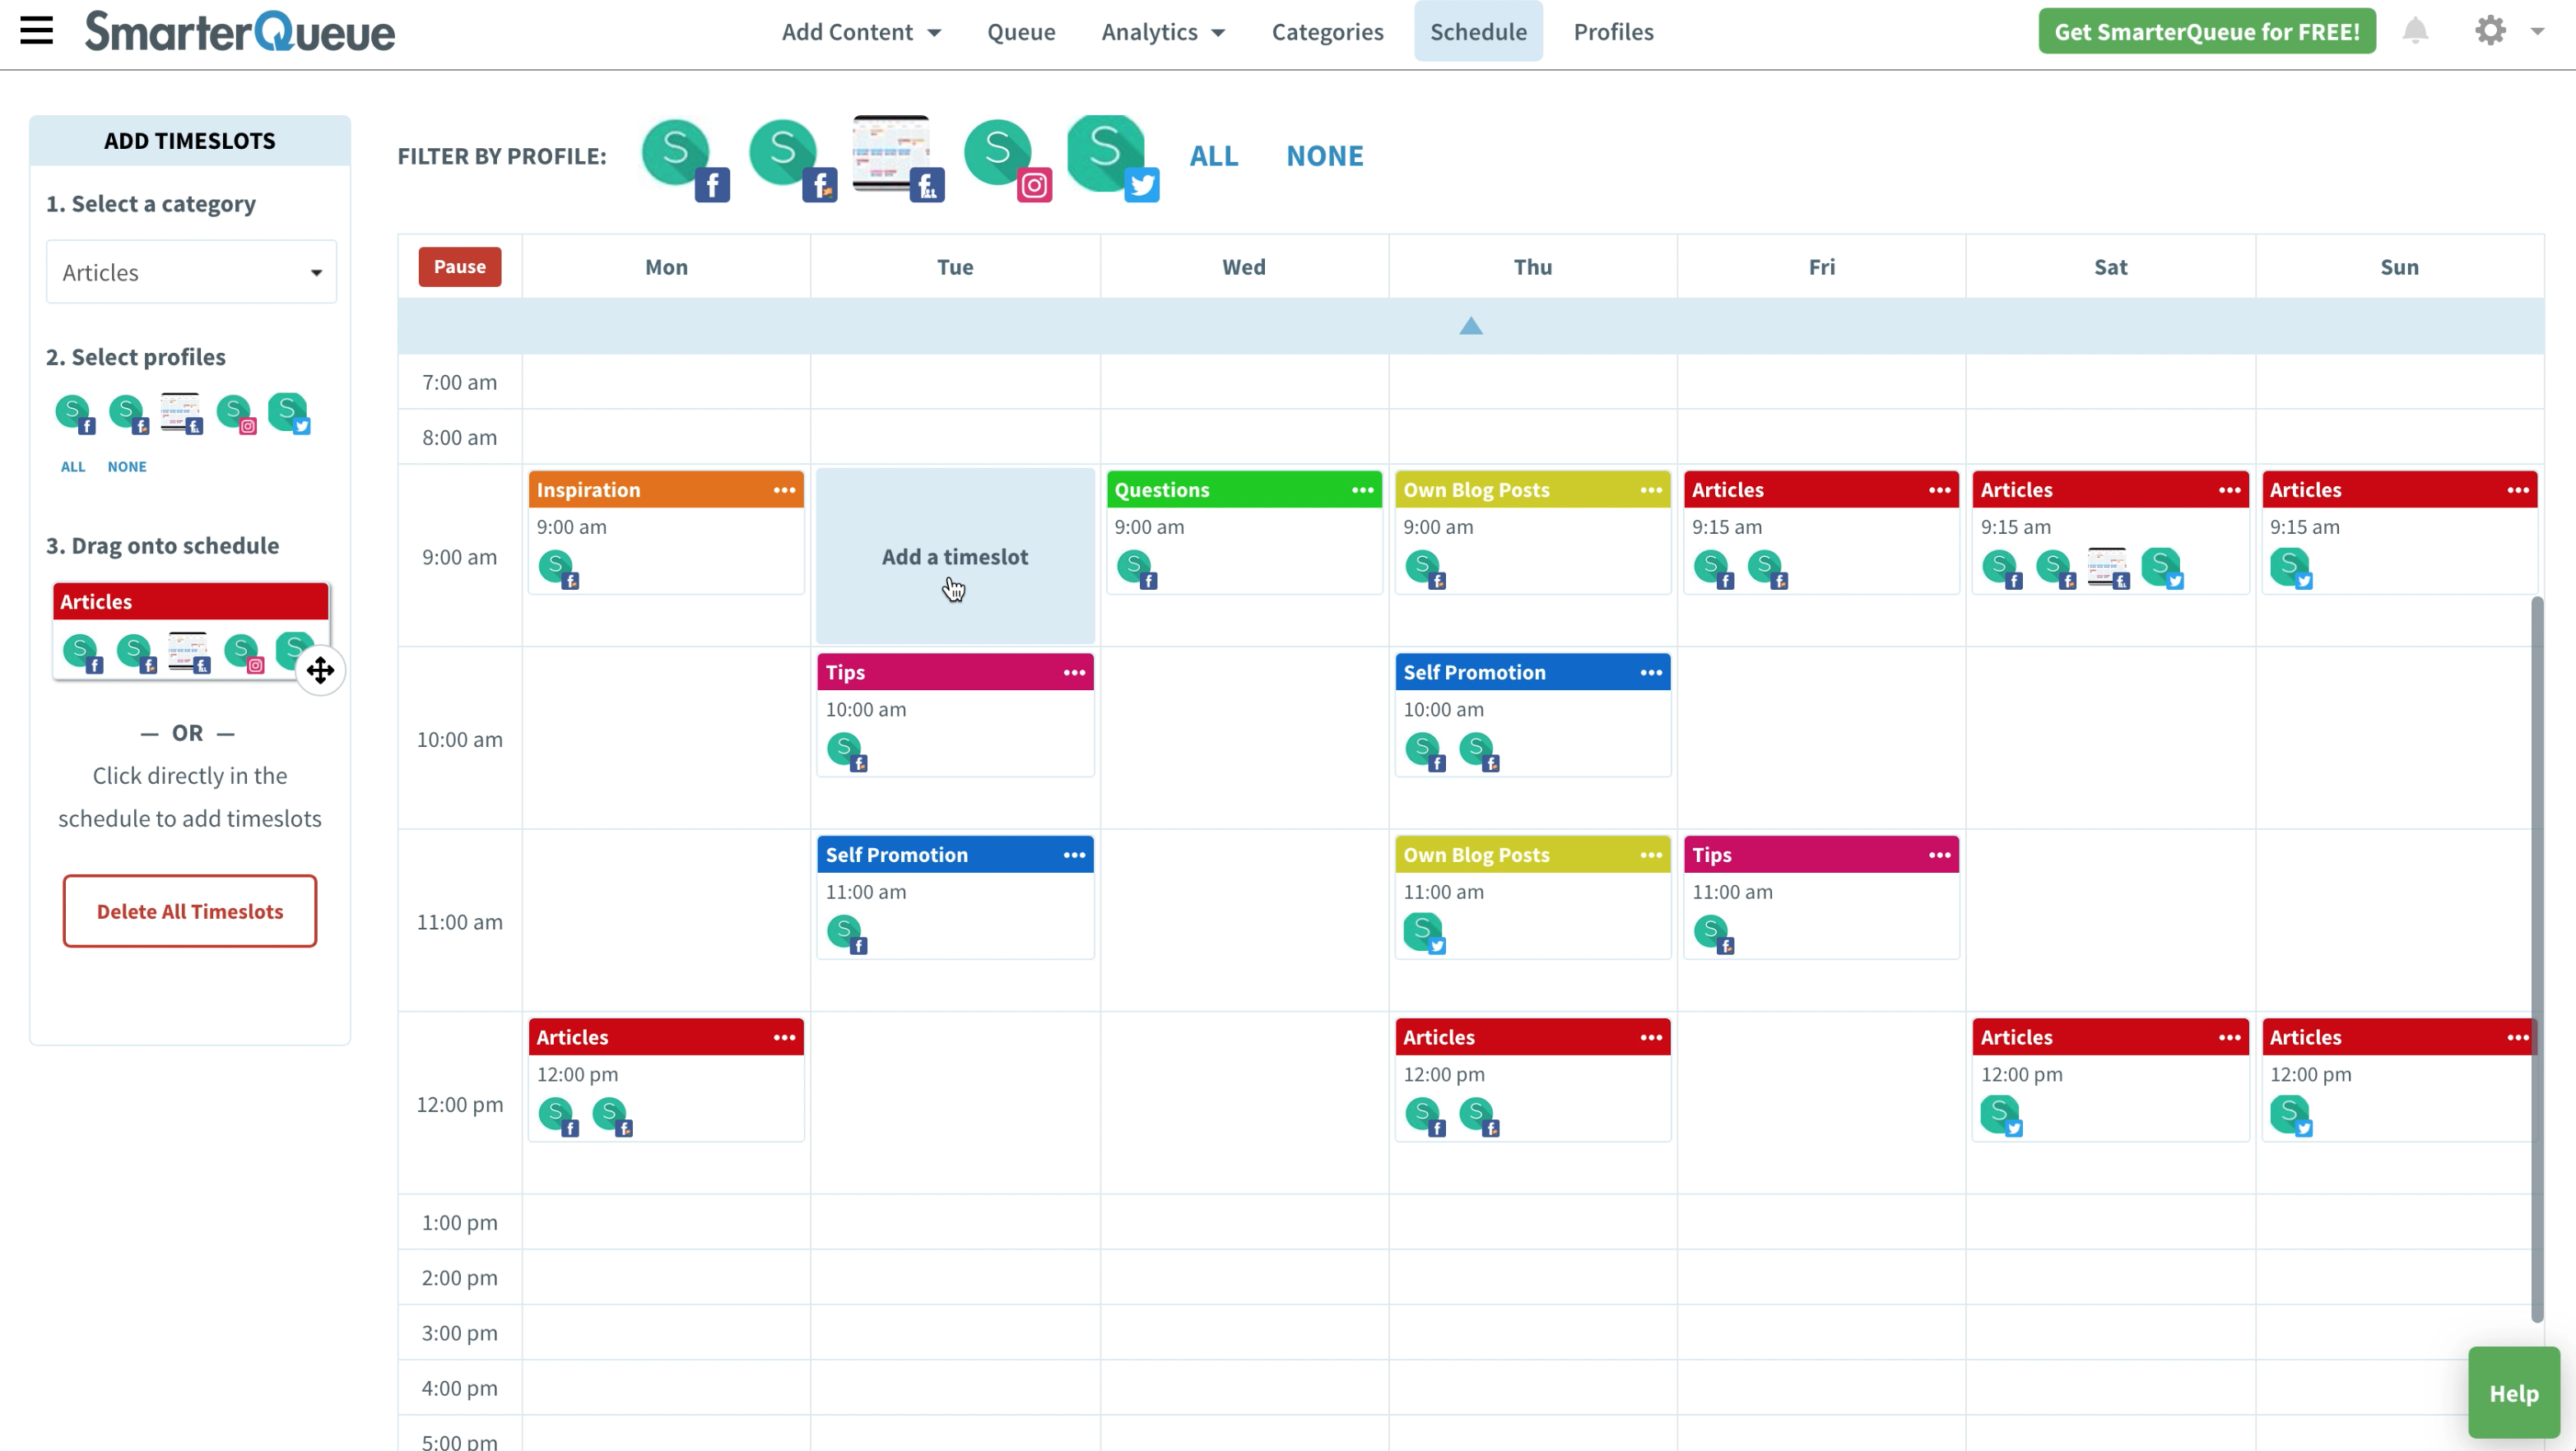Open options for Saturday 9:15 Articles timeslot
This screenshot has width=2576, height=1451.
tap(2229, 489)
